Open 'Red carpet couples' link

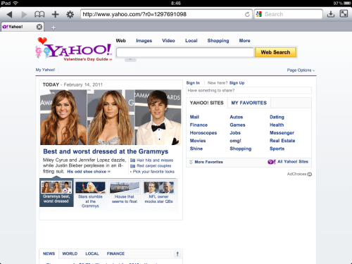154,165
